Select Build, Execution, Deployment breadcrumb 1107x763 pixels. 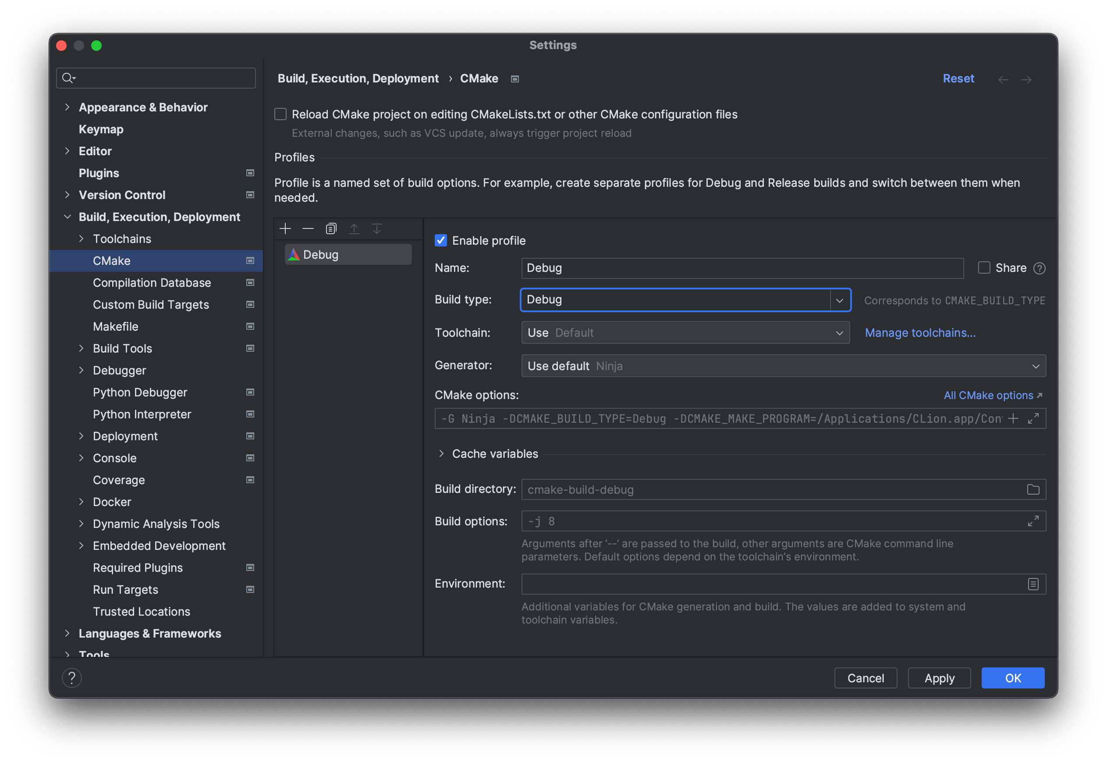click(358, 78)
